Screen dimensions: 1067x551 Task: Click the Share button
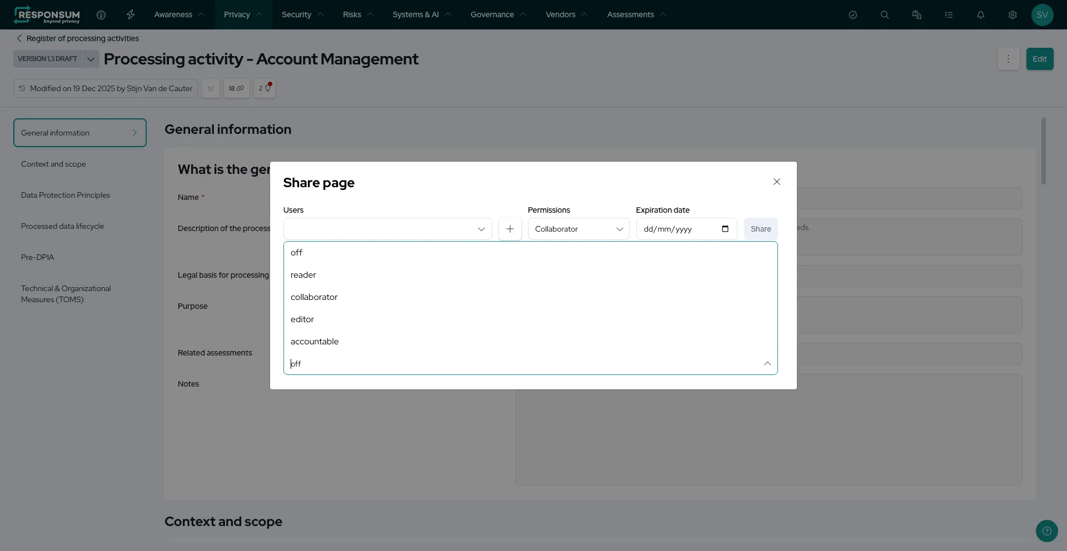pos(760,229)
